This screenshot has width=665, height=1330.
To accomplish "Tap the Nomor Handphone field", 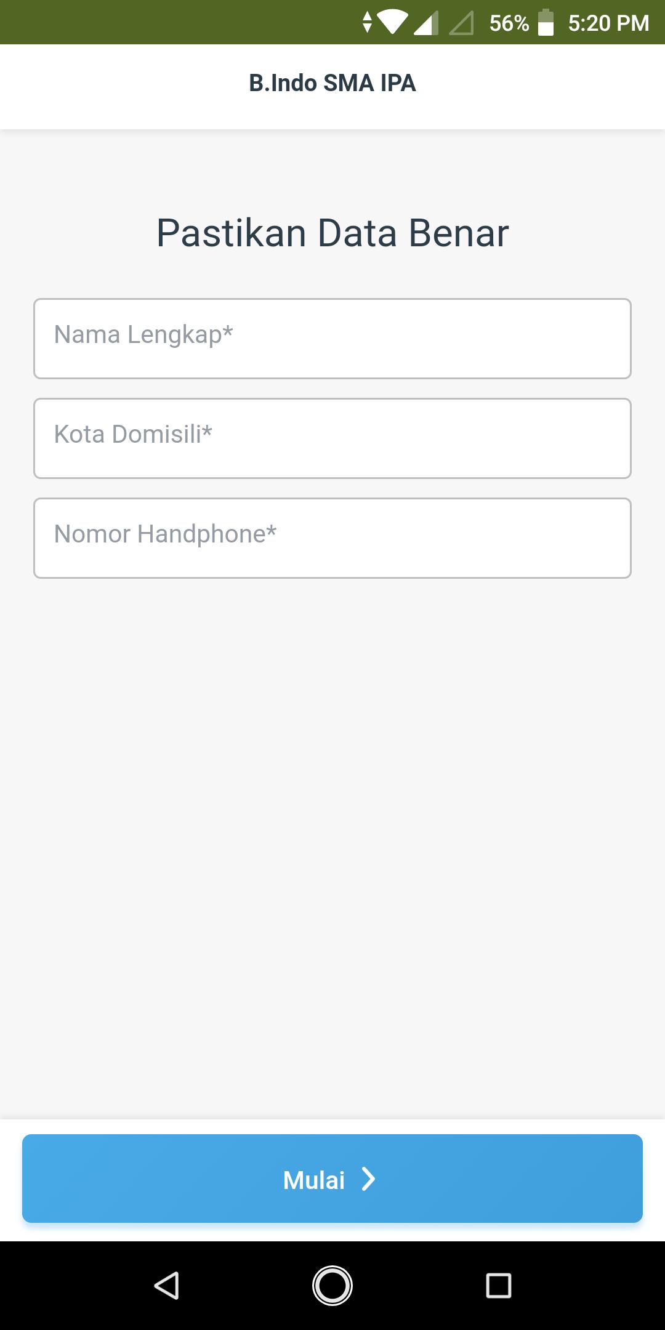I will click(332, 538).
